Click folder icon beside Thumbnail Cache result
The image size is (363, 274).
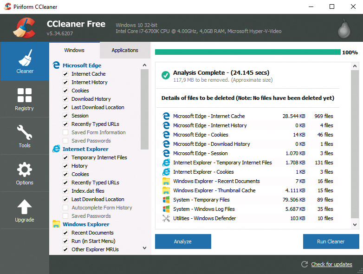pos(166,190)
